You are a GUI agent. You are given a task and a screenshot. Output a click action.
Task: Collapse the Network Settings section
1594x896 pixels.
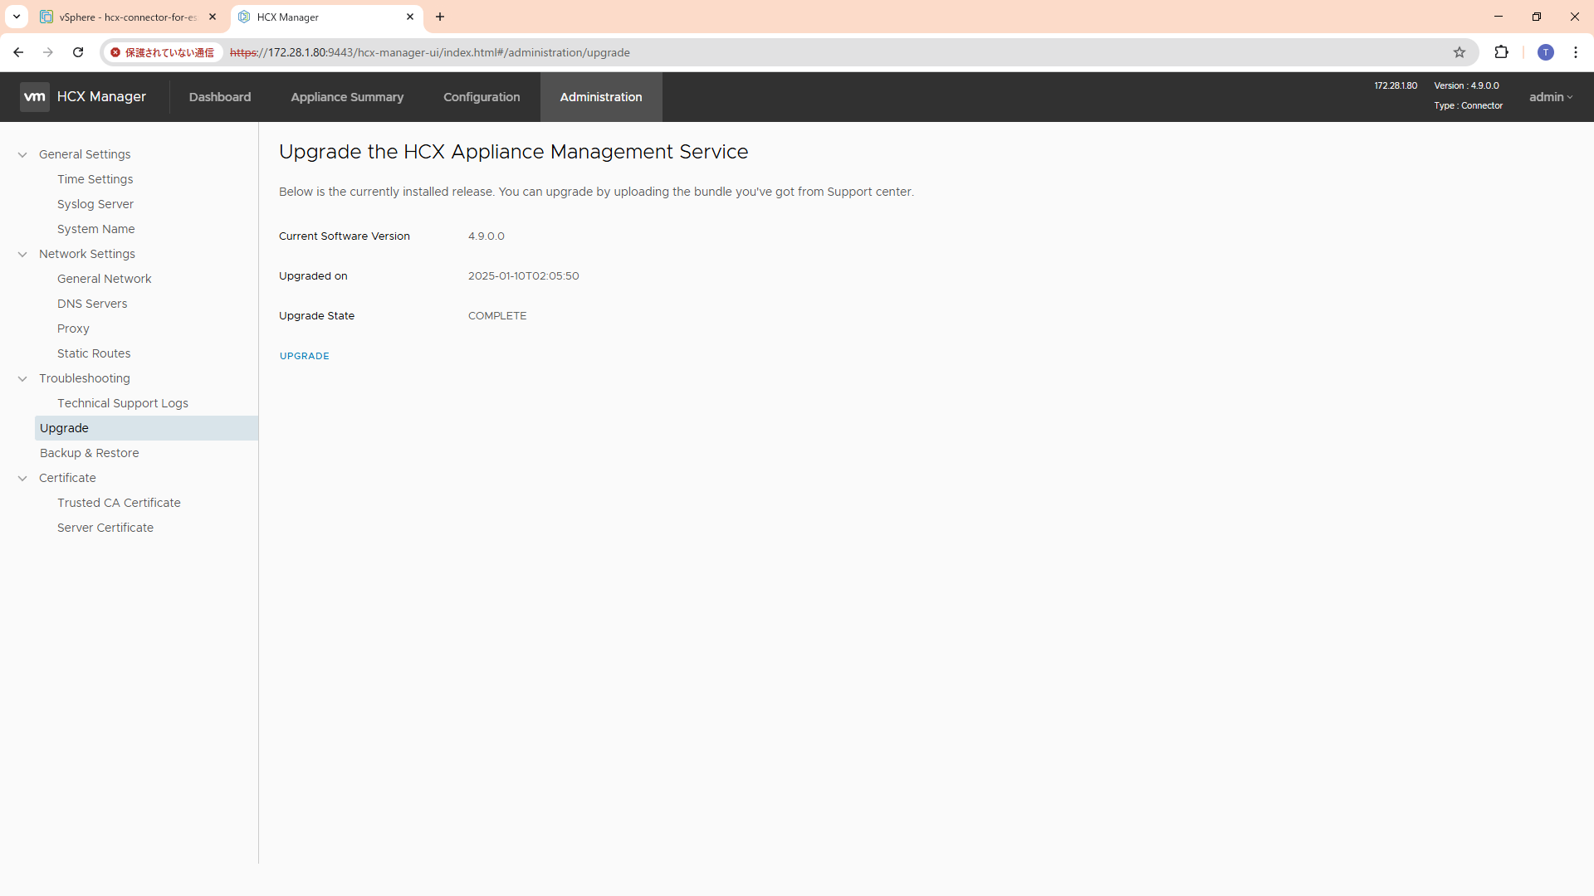click(x=23, y=255)
